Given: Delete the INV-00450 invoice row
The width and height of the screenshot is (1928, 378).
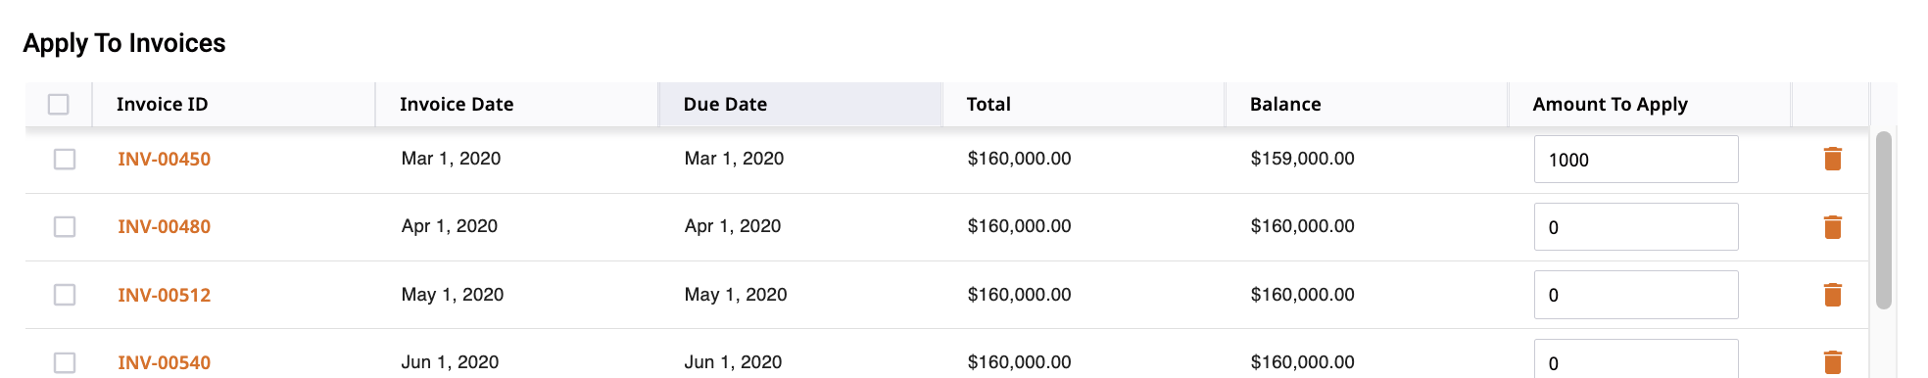Looking at the screenshot, I should (x=1833, y=159).
